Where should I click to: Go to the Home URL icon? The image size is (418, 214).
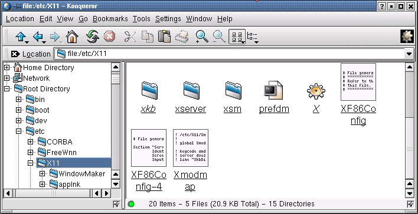(72, 37)
